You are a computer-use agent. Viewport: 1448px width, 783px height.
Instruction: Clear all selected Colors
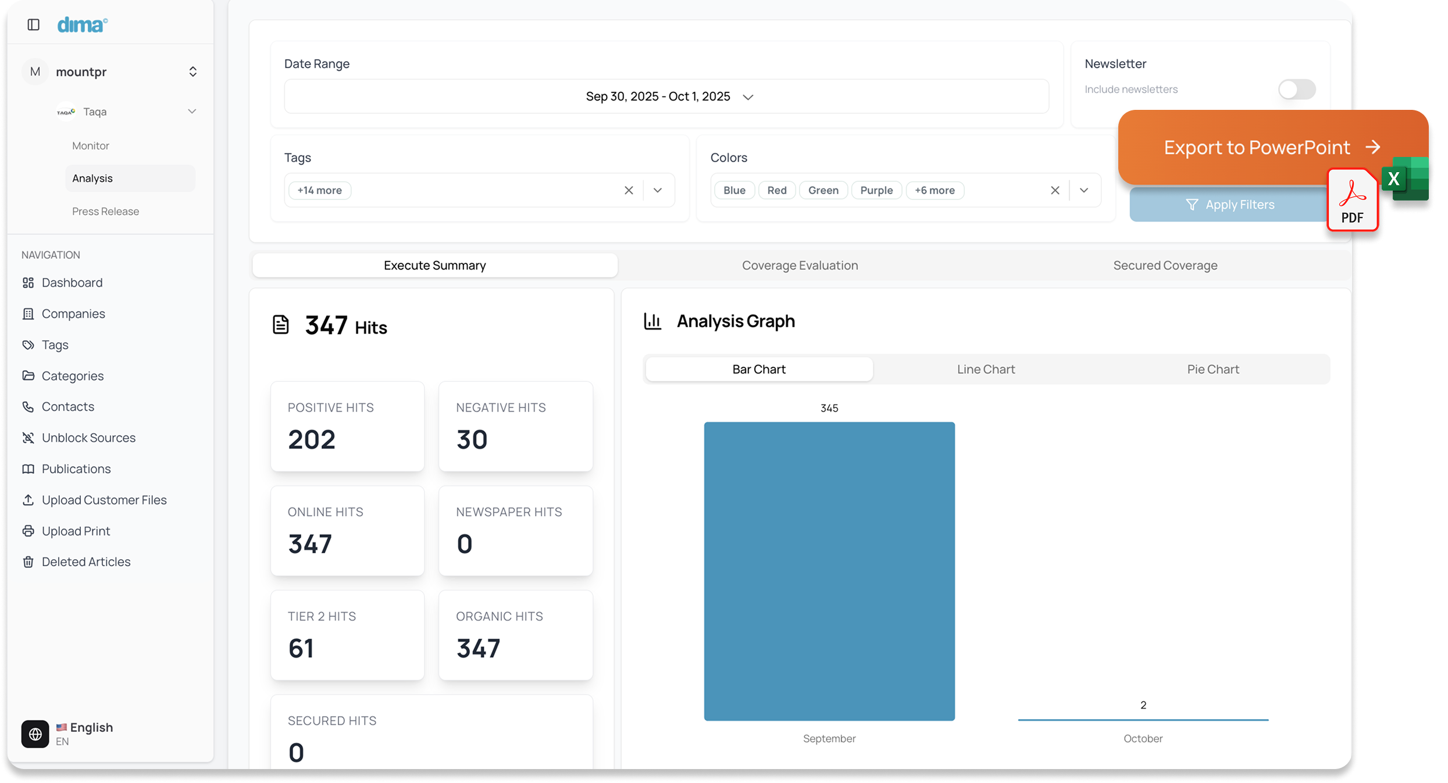[x=1055, y=190]
